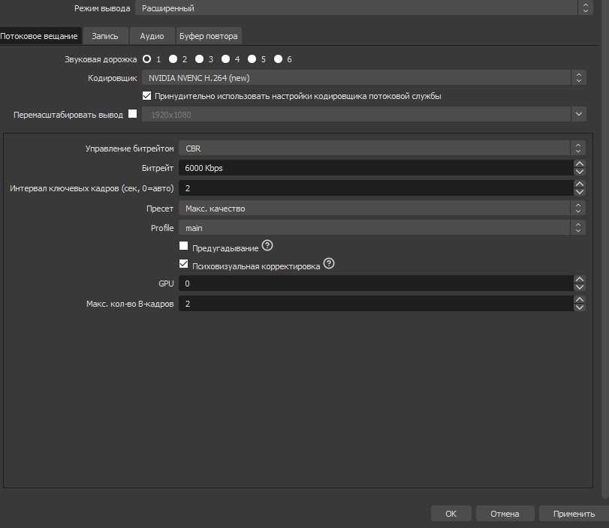
Task: Toggle Перемасштабировать вывод checkbox
Action: click(133, 114)
